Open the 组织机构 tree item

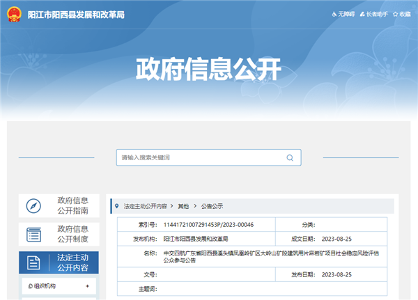42,286
